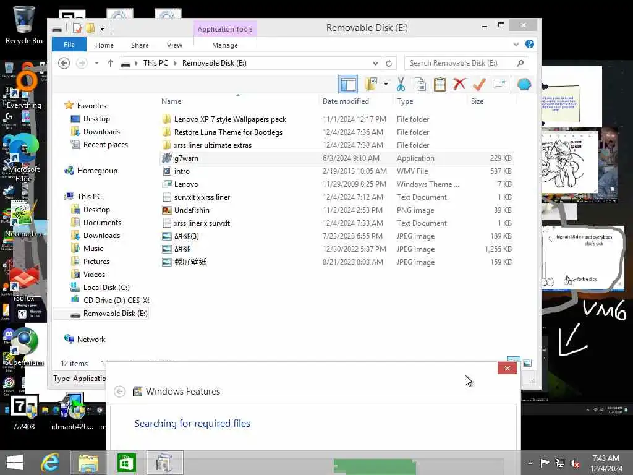Launch Internet Explorer from the taskbar
The width and height of the screenshot is (633, 475).
[50, 463]
